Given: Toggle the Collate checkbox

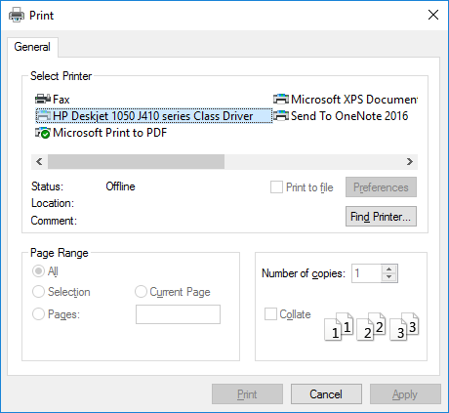Looking at the screenshot, I should click(x=270, y=314).
